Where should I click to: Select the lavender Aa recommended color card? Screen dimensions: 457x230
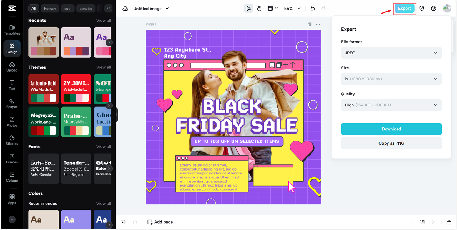76,219
